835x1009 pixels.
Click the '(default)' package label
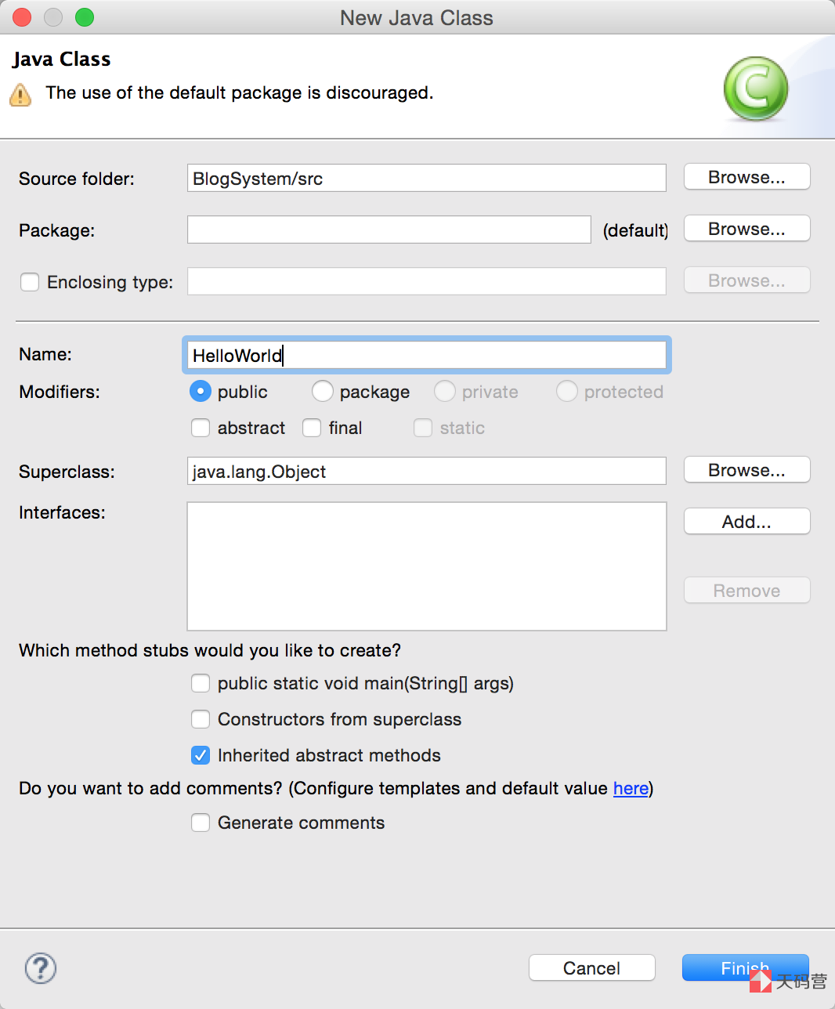pos(635,230)
